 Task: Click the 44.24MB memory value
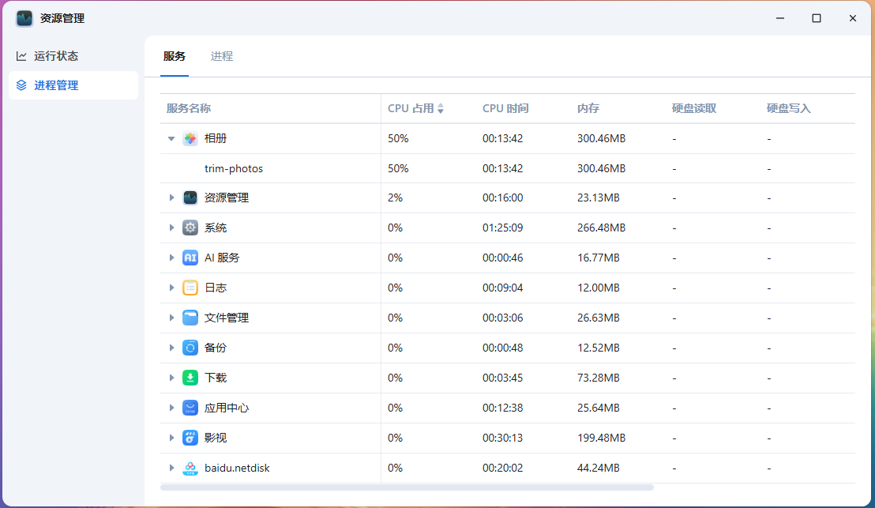(x=599, y=468)
